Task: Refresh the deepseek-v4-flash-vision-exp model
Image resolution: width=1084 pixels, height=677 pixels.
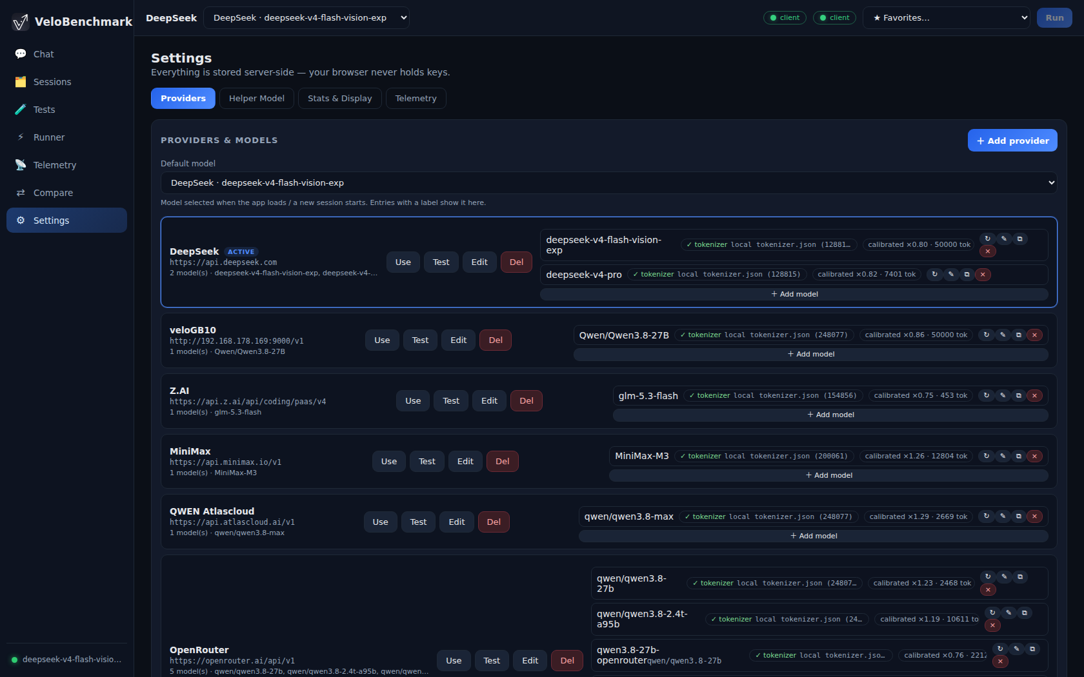Action: pyautogui.click(x=988, y=239)
